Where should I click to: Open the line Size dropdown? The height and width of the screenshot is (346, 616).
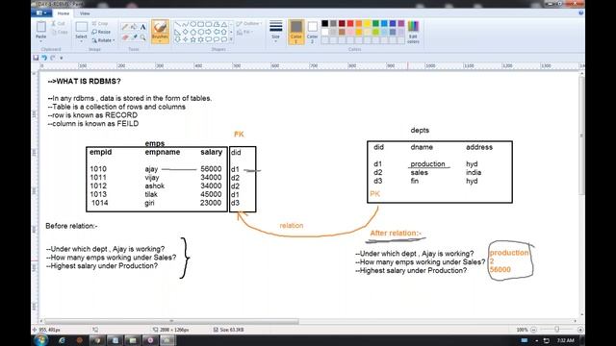click(x=276, y=31)
